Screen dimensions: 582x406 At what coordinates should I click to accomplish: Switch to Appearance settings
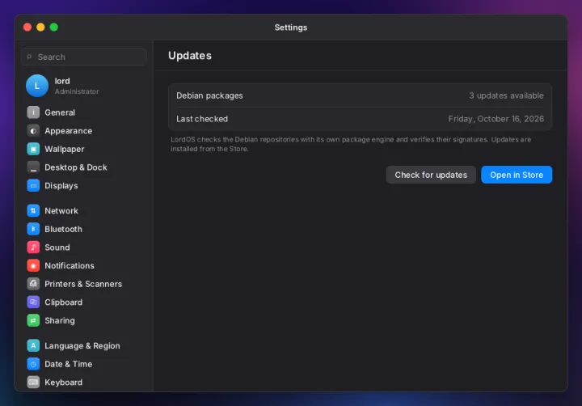(68, 131)
